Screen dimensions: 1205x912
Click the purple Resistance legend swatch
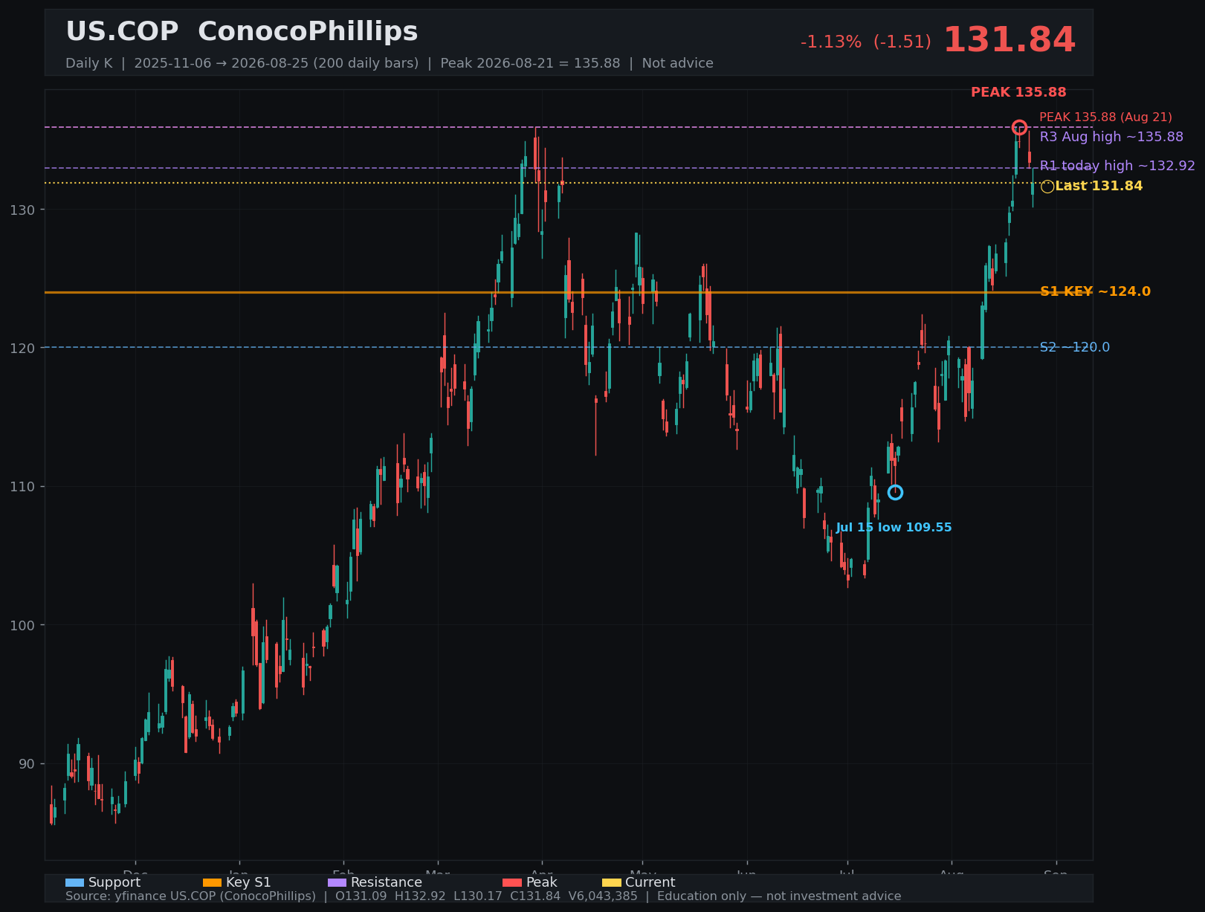click(x=337, y=882)
